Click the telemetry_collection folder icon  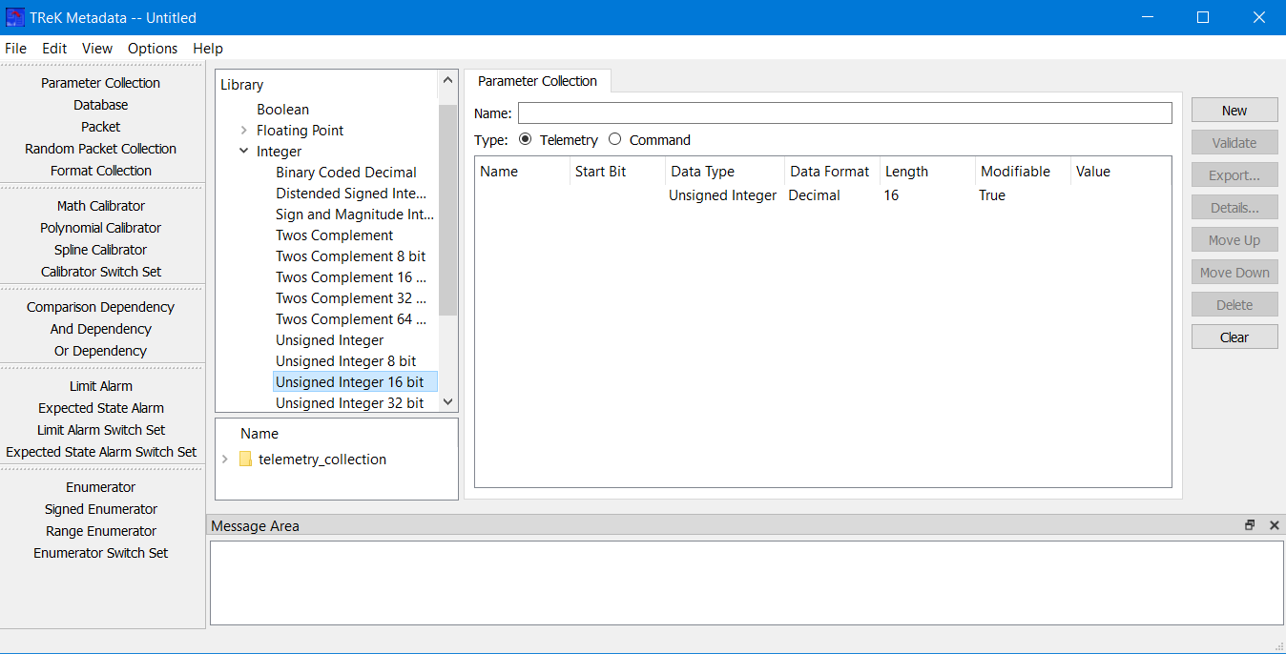[245, 460]
